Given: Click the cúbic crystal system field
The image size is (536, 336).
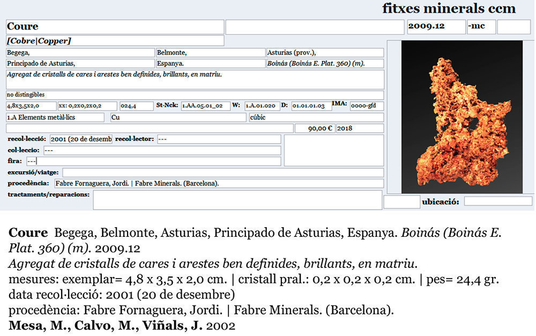Looking at the screenshot, I should 317,117.
